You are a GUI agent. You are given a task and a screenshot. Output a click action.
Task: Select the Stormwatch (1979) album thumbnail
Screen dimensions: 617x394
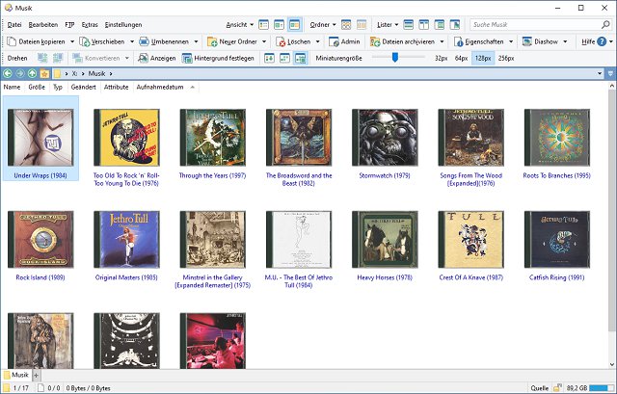tap(385, 138)
